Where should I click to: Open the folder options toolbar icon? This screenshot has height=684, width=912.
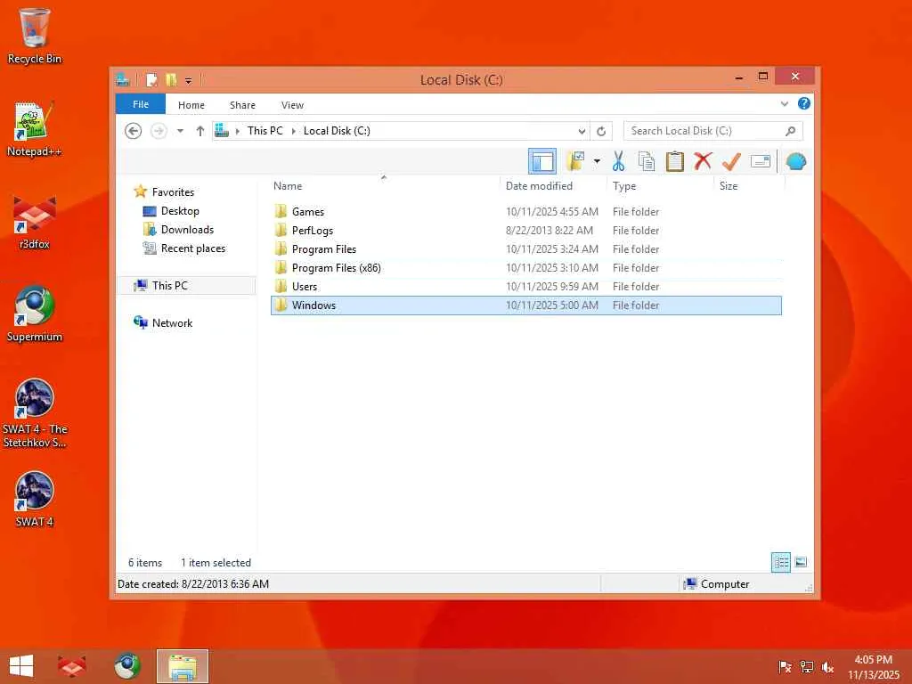point(575,161)
